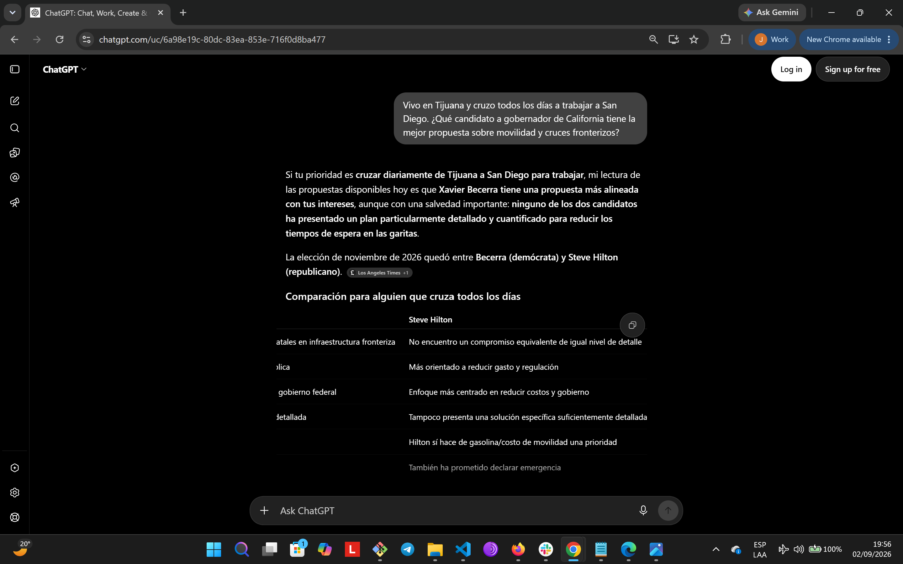Open the Chrome extensions puzzle icon
This screenshot has height=564, width=903.
[726, 39]
